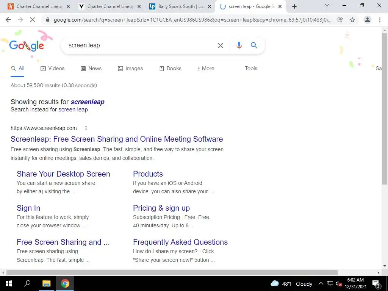388x291 pixels.
Task: Open Screenleap: Free Screen Sharing result
Action: pos(117,139)
